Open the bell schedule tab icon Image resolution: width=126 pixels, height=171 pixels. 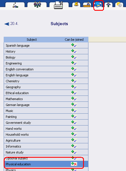click(x=76, y=4)
